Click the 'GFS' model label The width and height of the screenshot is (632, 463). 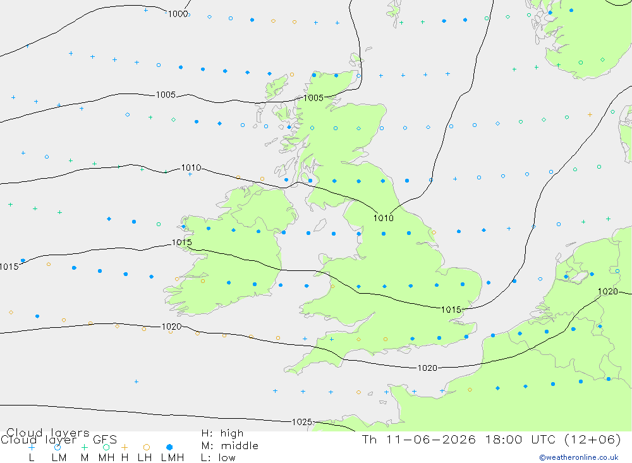click(105, 440)
